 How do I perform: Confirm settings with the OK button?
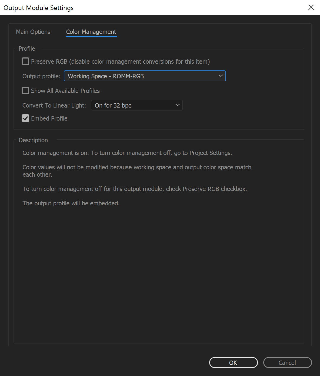233,362
